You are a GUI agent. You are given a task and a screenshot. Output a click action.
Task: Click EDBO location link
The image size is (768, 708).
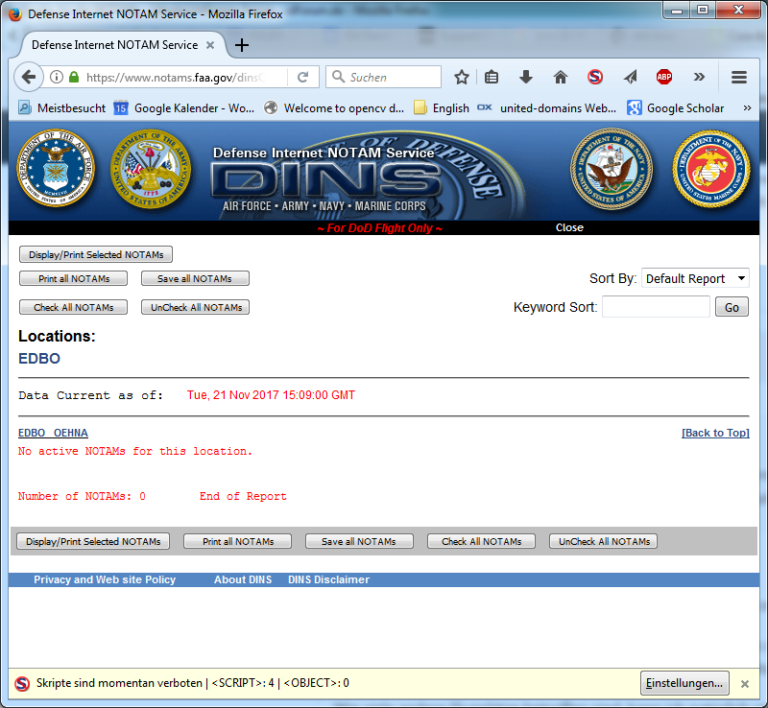(39, 359)
